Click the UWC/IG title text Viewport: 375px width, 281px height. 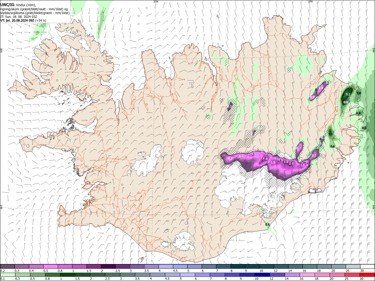(x=7, y=5)
